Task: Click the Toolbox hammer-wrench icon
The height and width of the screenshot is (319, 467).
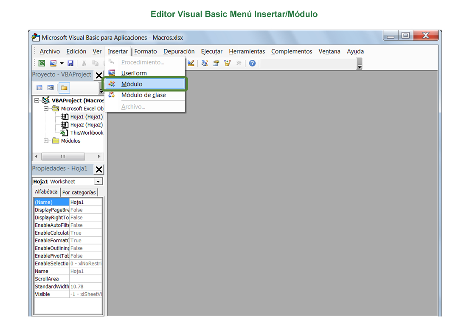Action: 239,63
